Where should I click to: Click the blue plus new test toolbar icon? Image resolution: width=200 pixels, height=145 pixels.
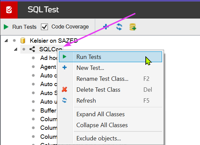pyautogui.click(x=106, y=26)
